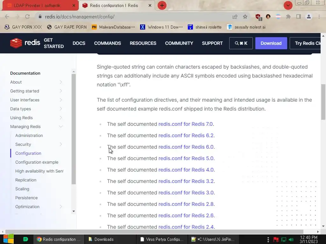
Task: Open the Redis site search button
Action: tap(241, 43)
